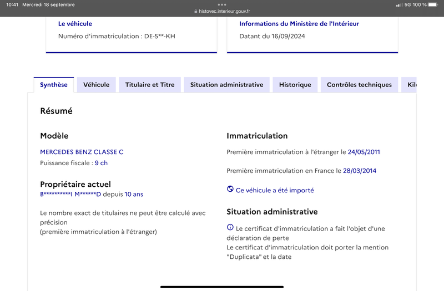
Task: Open the Synthèse tab
Action: pyautogui.click(x=53, y=85)
